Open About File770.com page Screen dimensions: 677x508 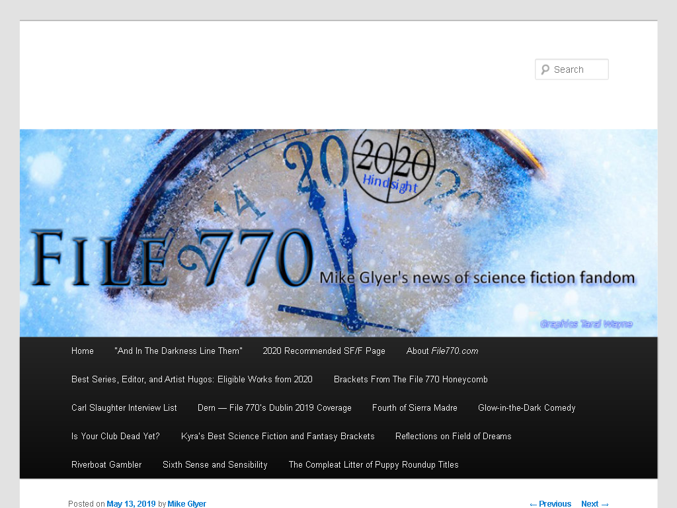(442, 351)
